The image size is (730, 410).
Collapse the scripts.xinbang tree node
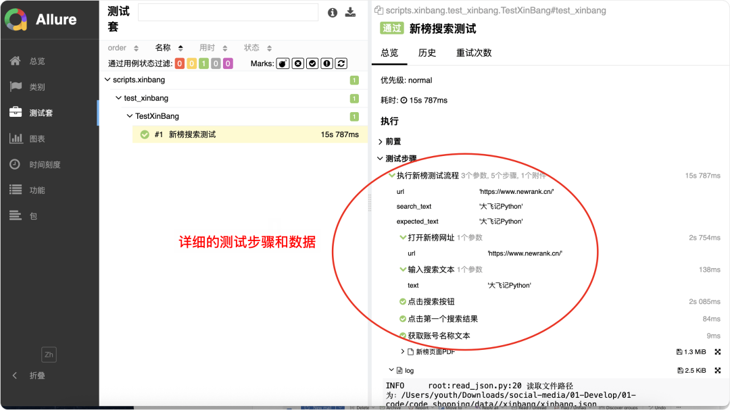pyautogui.click(x=108, y=80)
